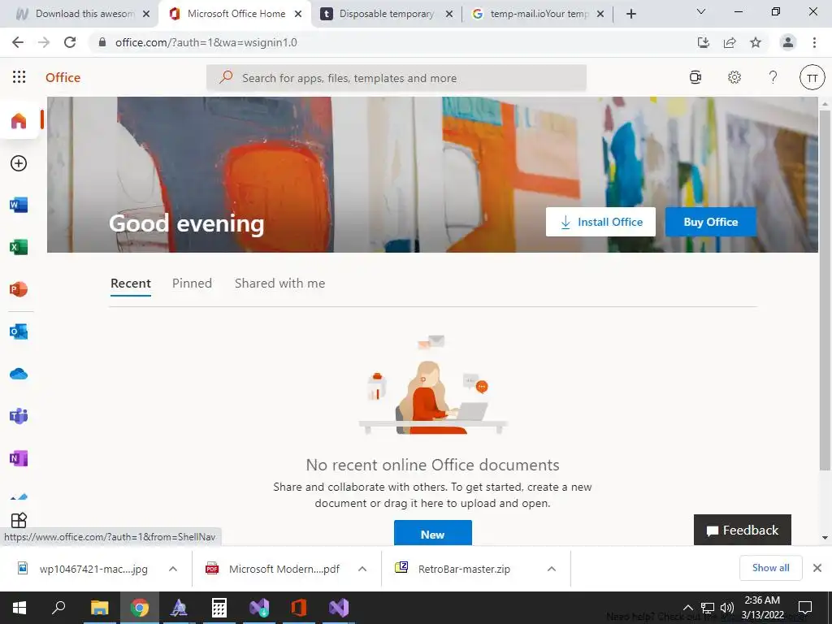Open OneDrive from the sidebar

[x=19, y=374]
